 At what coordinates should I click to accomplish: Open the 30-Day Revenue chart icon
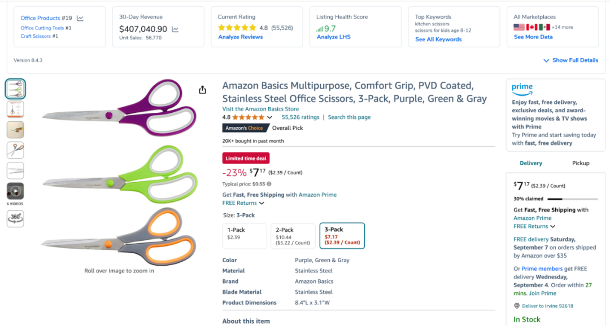pyautogui.click(x=175, y=29)
